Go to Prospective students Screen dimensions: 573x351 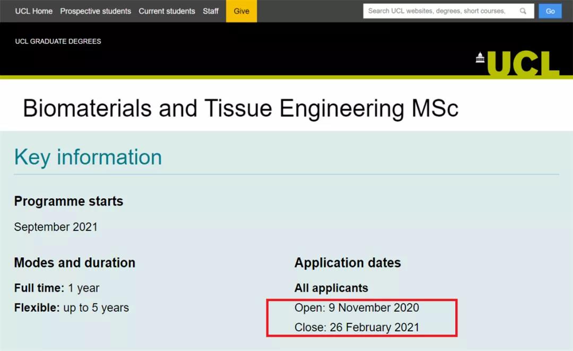click(x=95, y=11)
